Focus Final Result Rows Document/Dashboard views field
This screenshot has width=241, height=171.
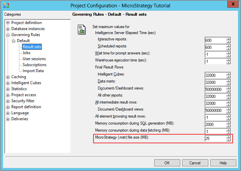[x=216, y=90]
